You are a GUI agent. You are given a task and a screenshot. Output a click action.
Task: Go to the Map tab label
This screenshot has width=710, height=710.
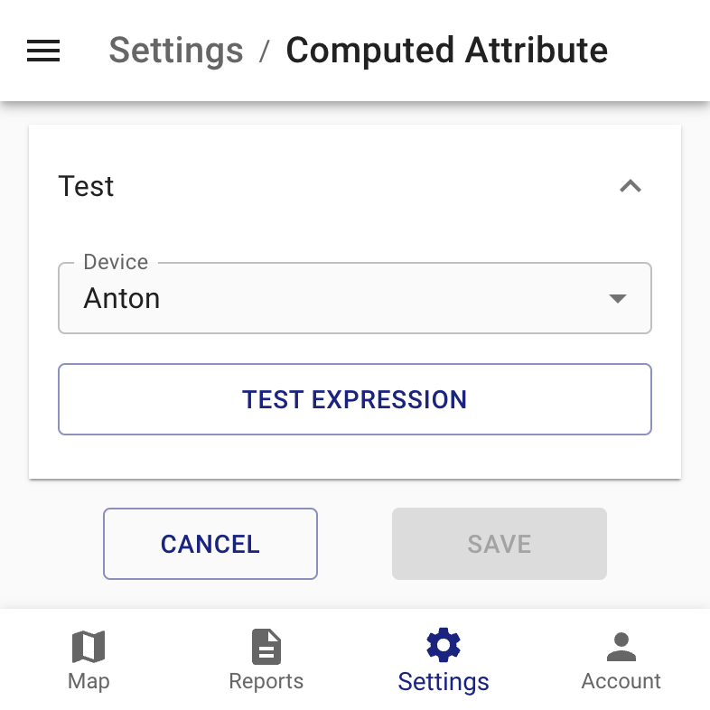tap(89, 681)
